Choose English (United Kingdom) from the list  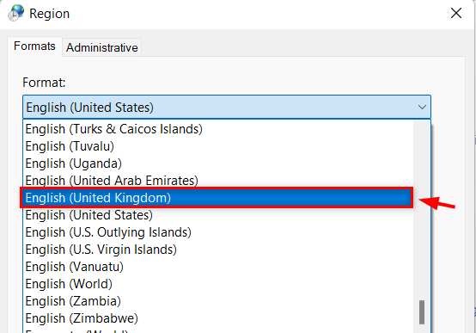point(218,198)
